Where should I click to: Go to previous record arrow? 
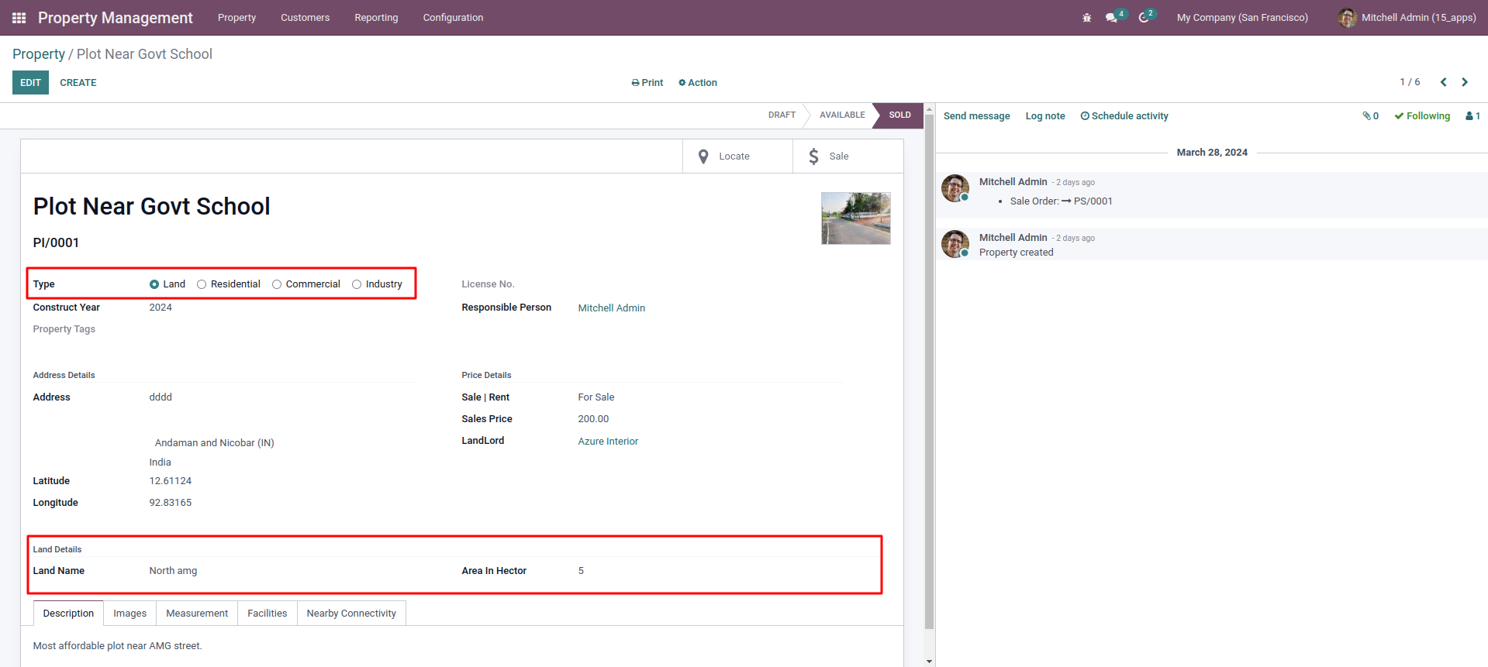[1443, 82]
